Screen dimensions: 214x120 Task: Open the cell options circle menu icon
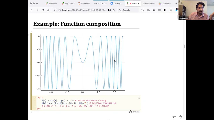[139, 98]
